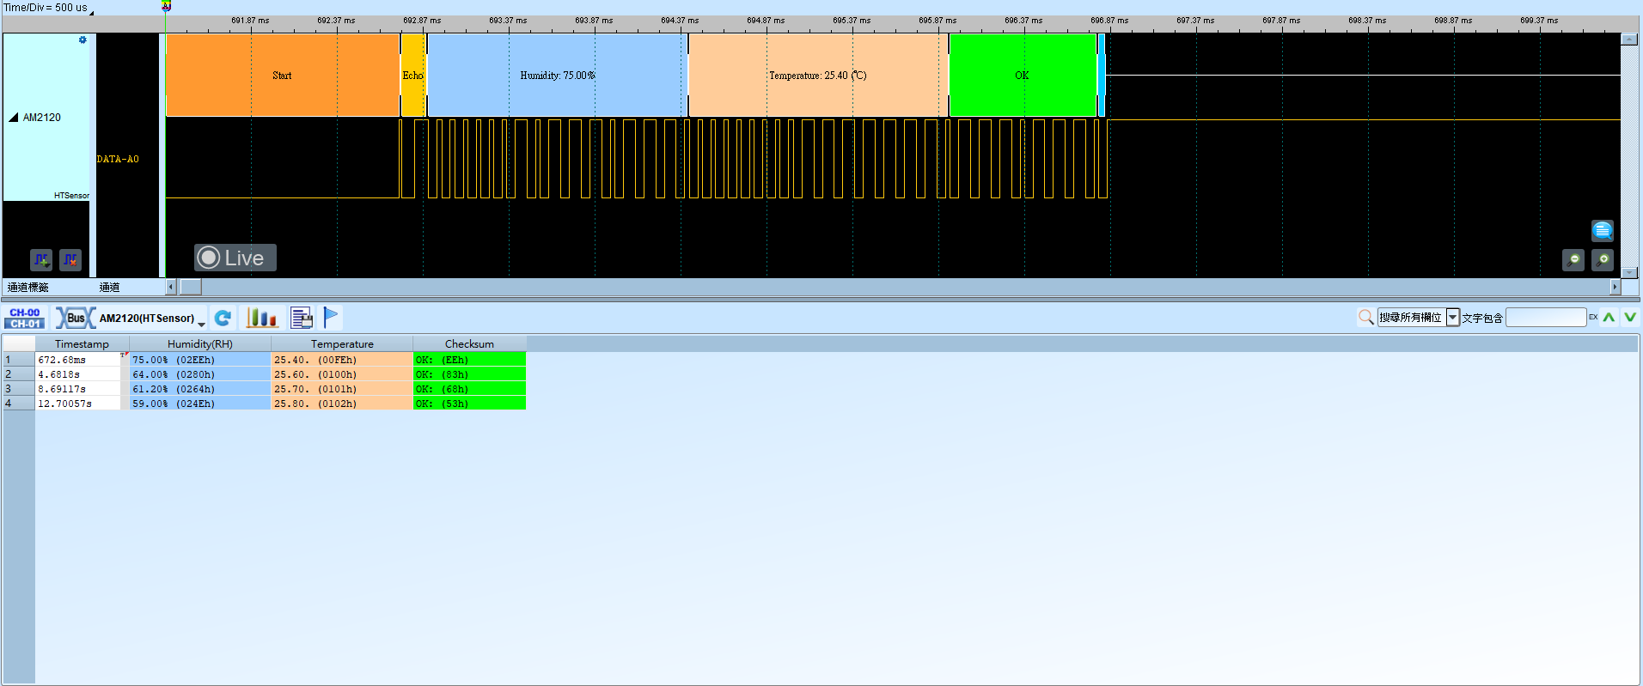Click the search text input box
The height and width of the screenshot is (686, 1643).
pos(1546,318)
